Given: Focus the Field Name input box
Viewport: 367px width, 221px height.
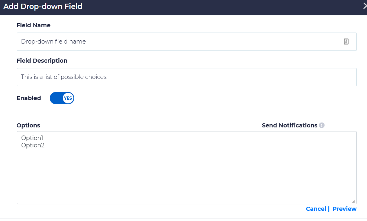Looking at the screenshot, I should [179, 42].
